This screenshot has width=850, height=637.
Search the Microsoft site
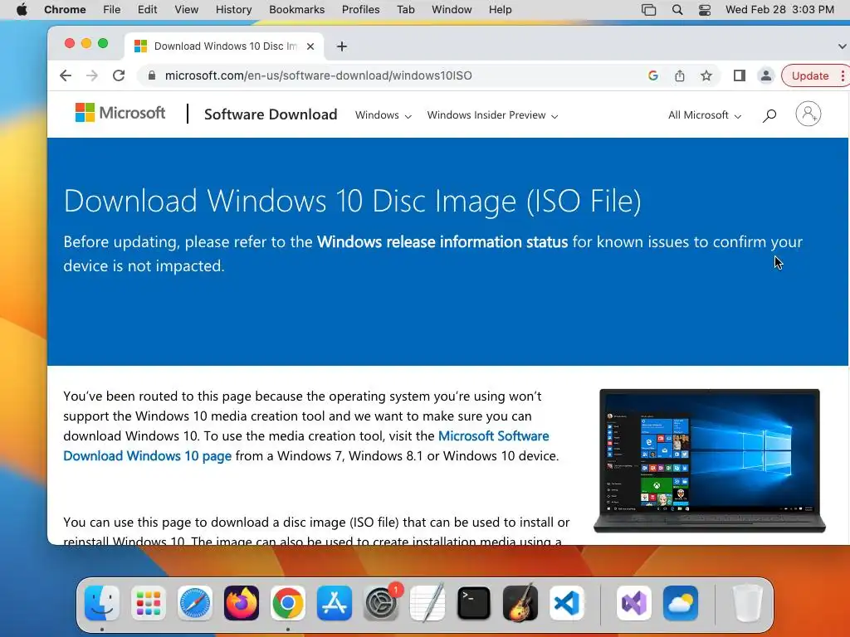[769, 115]
